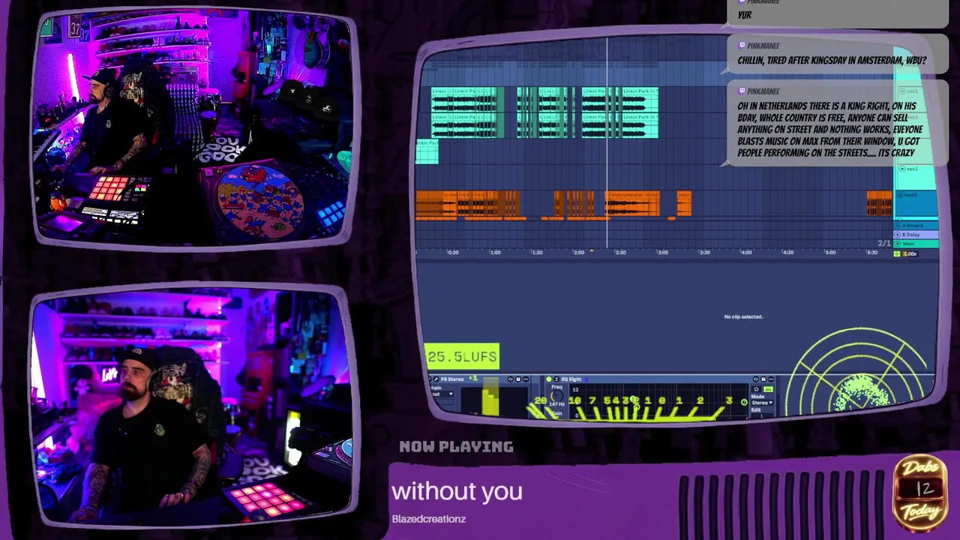The width and height of the screenshot is (960, 540).
Task: Click the YUR chat message
Action: 745,15
